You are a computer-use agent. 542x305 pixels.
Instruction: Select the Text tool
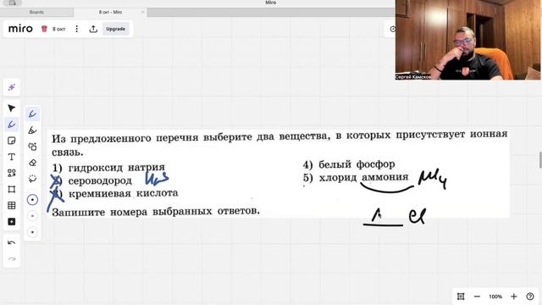pyautogui.click(x=11, y=157)
